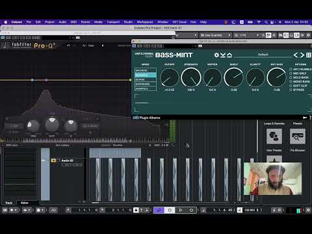Open the Bass-Mint preset grid browser
The image size is (312, 234).
pyautogui.click(x=309, y=55)
